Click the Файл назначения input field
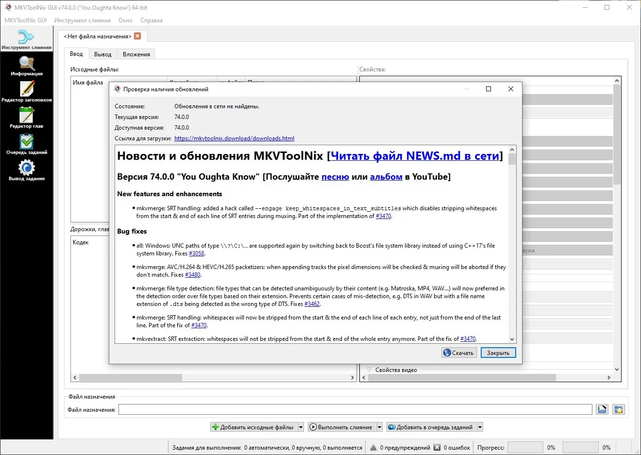Viewport: 641px width, 455px height. point(355,410)
